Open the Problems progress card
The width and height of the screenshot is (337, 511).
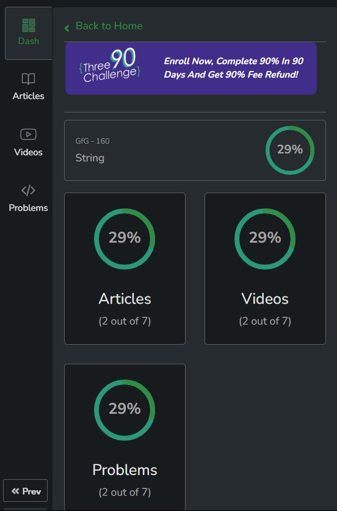[125, 438]
